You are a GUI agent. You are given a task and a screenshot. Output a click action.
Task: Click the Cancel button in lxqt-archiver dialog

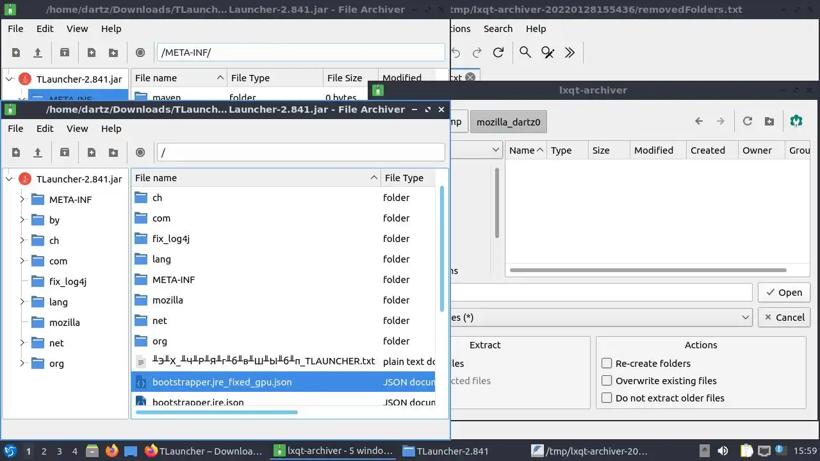click(x=784, y=317)
